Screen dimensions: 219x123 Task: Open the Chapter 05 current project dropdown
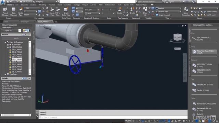(x=11, y=31)
